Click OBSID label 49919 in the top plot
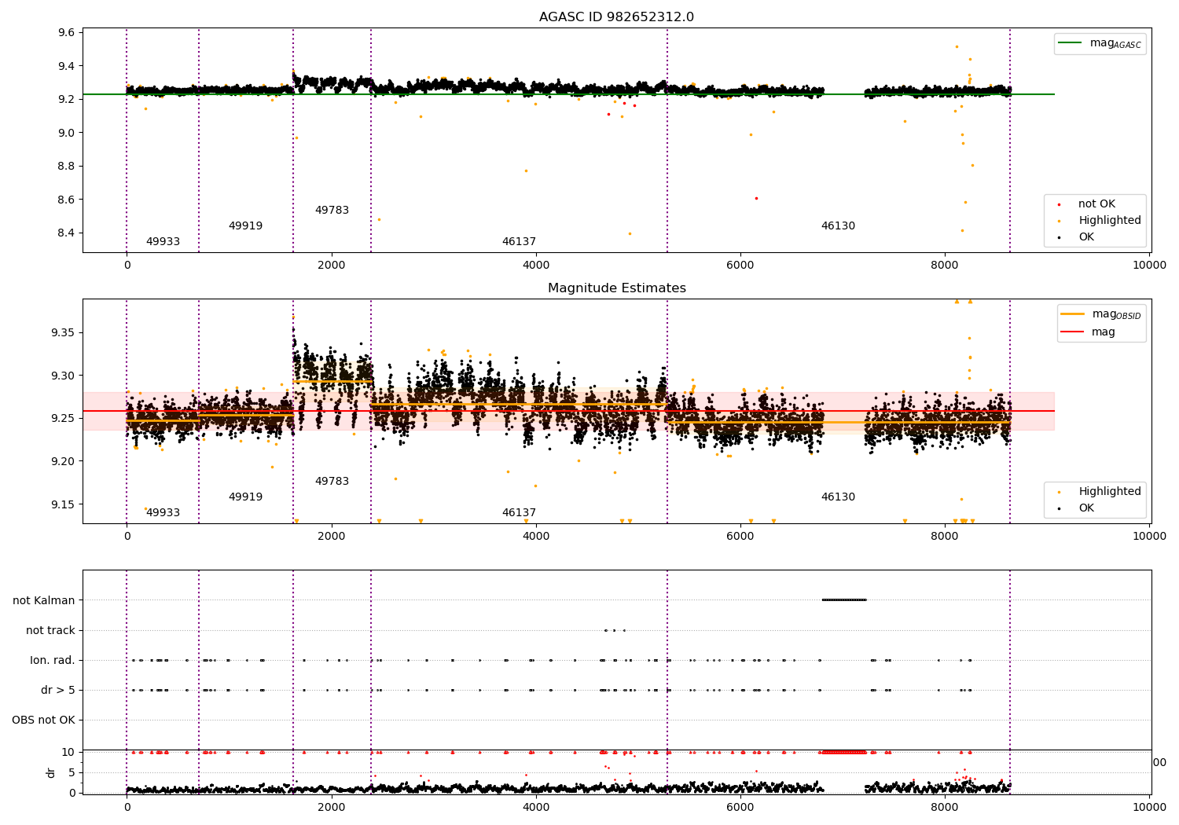The image size is (1179, 825). pyautogui.click(x=245, y=226)
